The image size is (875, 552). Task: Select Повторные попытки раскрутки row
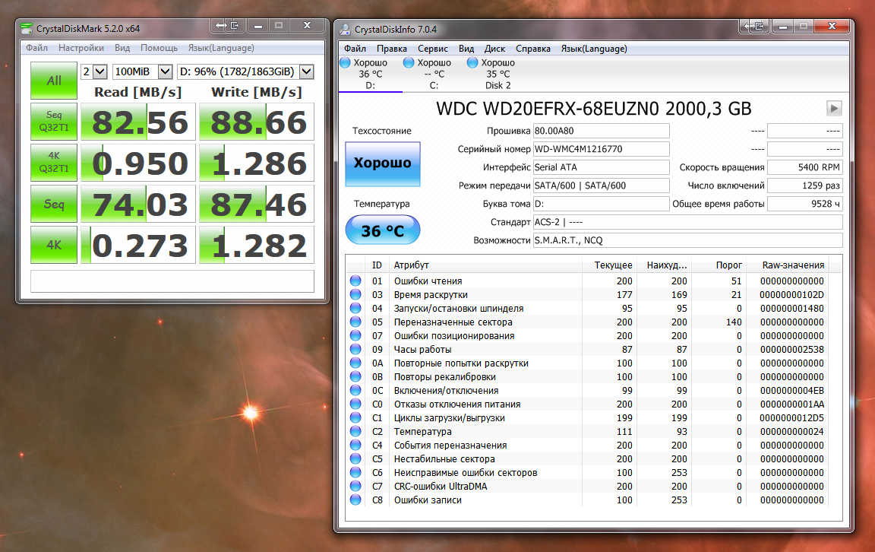pos(587,363)
